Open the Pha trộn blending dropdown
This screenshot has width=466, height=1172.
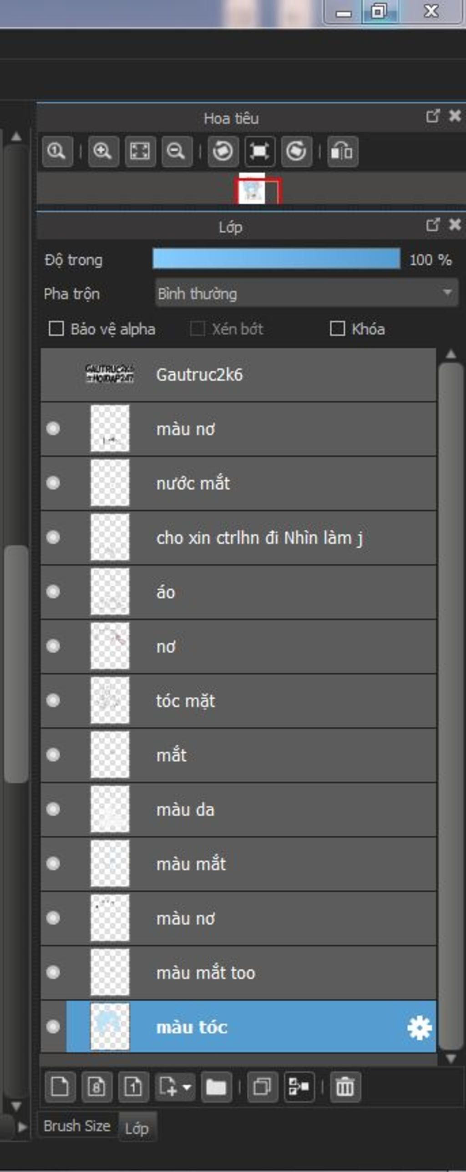coord(307,293)
